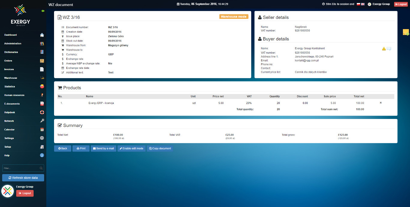Click the buyer email kontakt@xgg.com.pl
Image resolution: width=410 pixels, height=207 pixels.
[x=307, y=61]
